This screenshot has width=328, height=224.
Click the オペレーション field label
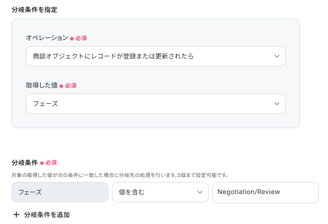click(x=47, y=38)
